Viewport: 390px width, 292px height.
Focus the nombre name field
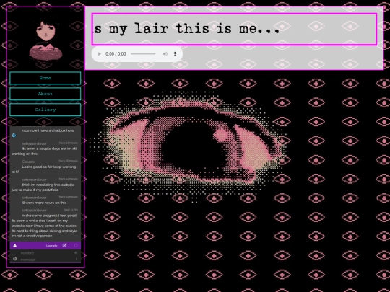click(47, 253)
